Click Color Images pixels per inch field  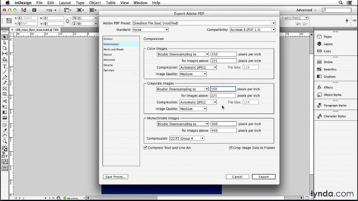[223, 54]
